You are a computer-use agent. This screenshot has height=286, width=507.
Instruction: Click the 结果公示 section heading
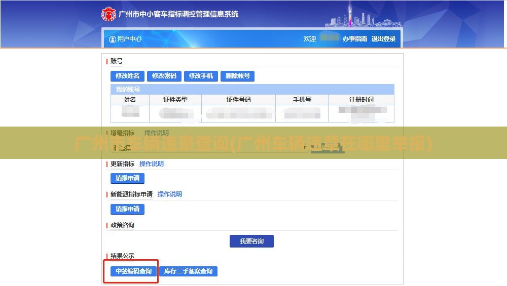click(x=122, y=256)
